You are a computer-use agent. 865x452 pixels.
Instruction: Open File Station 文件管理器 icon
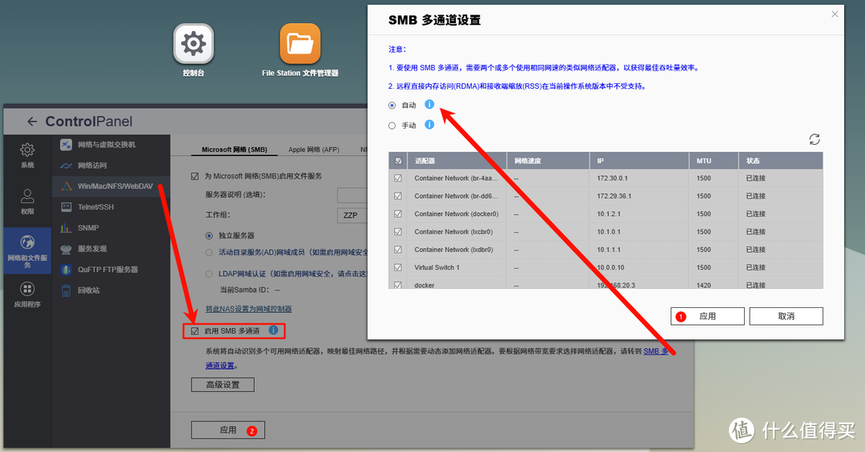pyautogui.click(x=300, y=44)
